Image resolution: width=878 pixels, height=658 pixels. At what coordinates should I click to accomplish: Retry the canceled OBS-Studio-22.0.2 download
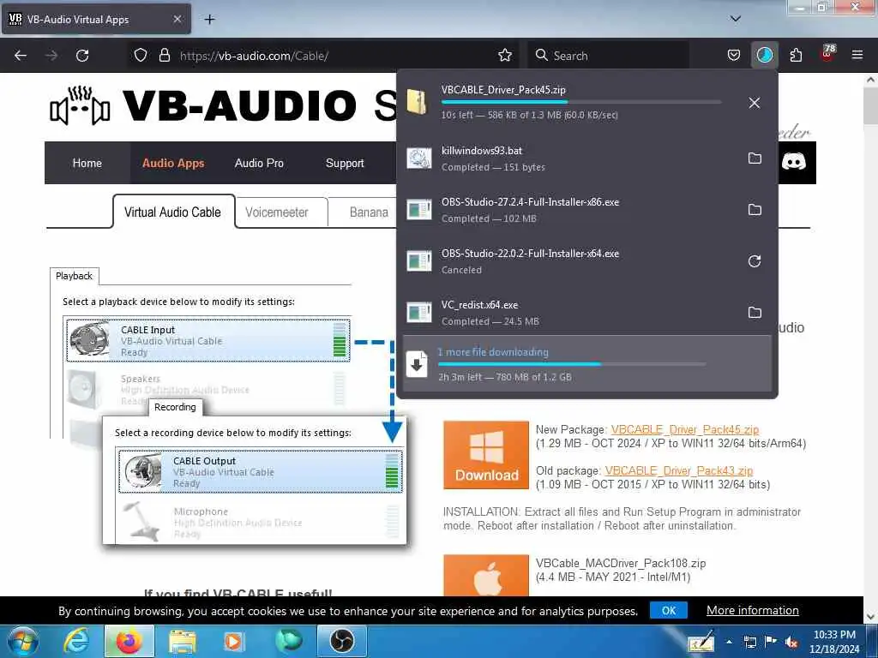point(755,261)
